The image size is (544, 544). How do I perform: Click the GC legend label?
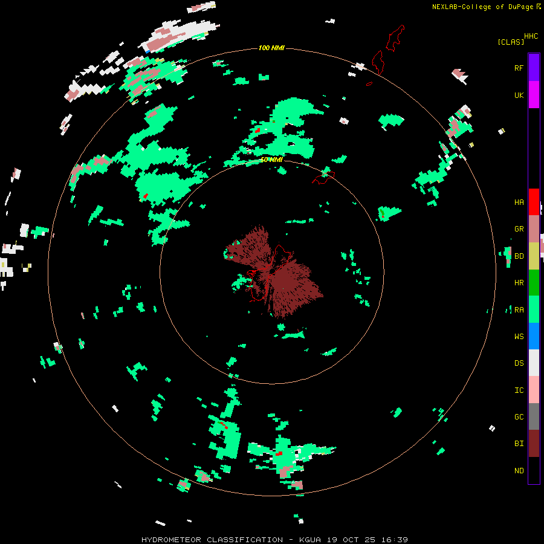pyautogui.click(x=519, y=416)
